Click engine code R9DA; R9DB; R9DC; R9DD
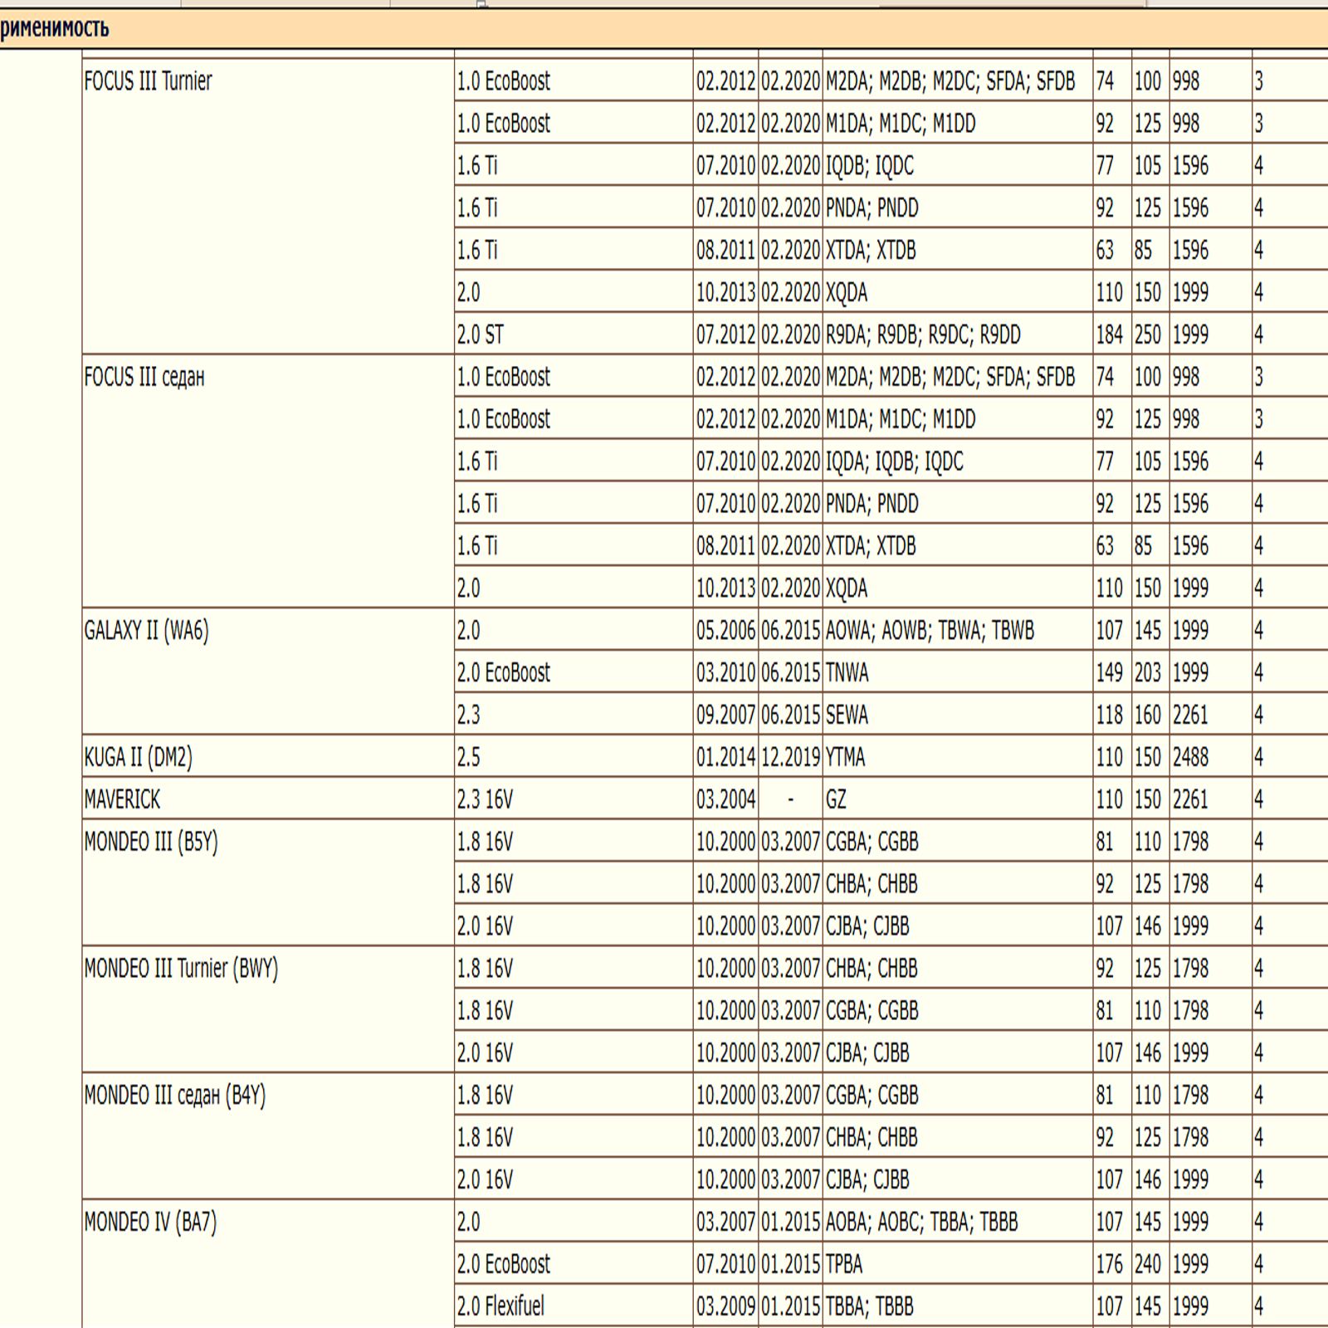Screen dimensions: 1328x1328 pyautogui.click(x=923, y=334)
